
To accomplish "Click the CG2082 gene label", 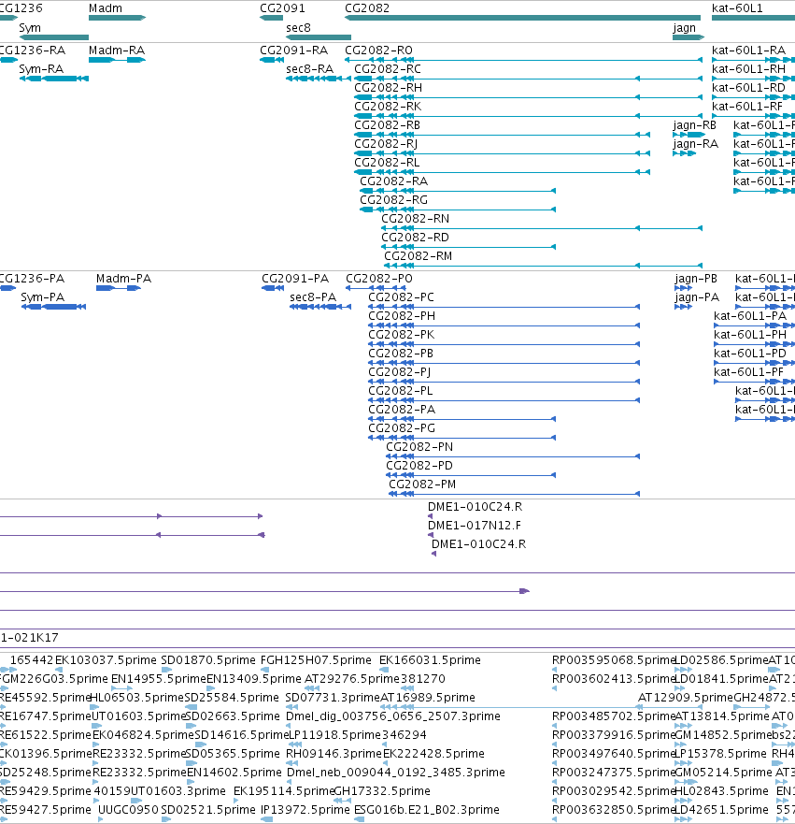I will (367, 8).
